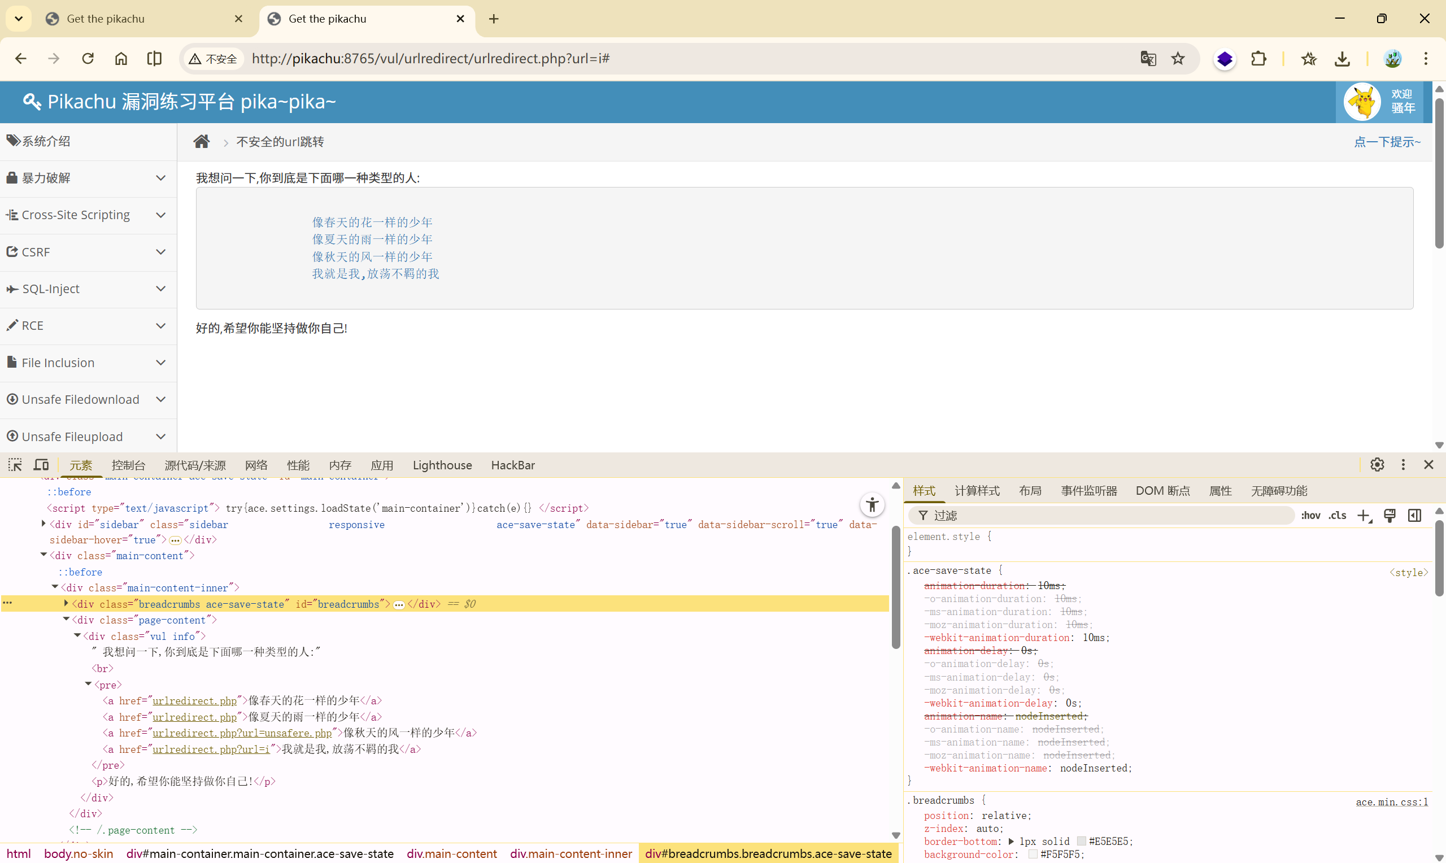Open the downloads icon in toolbar
Viewport: 1446px width, 863px height.
pyautogui.click(x=1342, y=59)
